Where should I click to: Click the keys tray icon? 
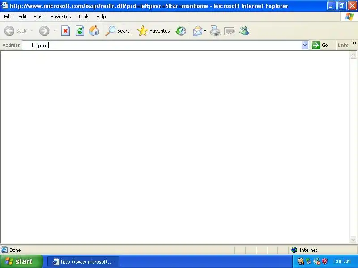tap(300, 261)
